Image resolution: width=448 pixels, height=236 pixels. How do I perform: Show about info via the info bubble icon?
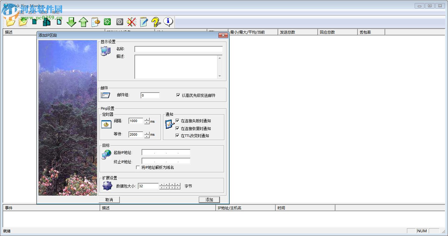pyautogui.click(x=168, y=21)
